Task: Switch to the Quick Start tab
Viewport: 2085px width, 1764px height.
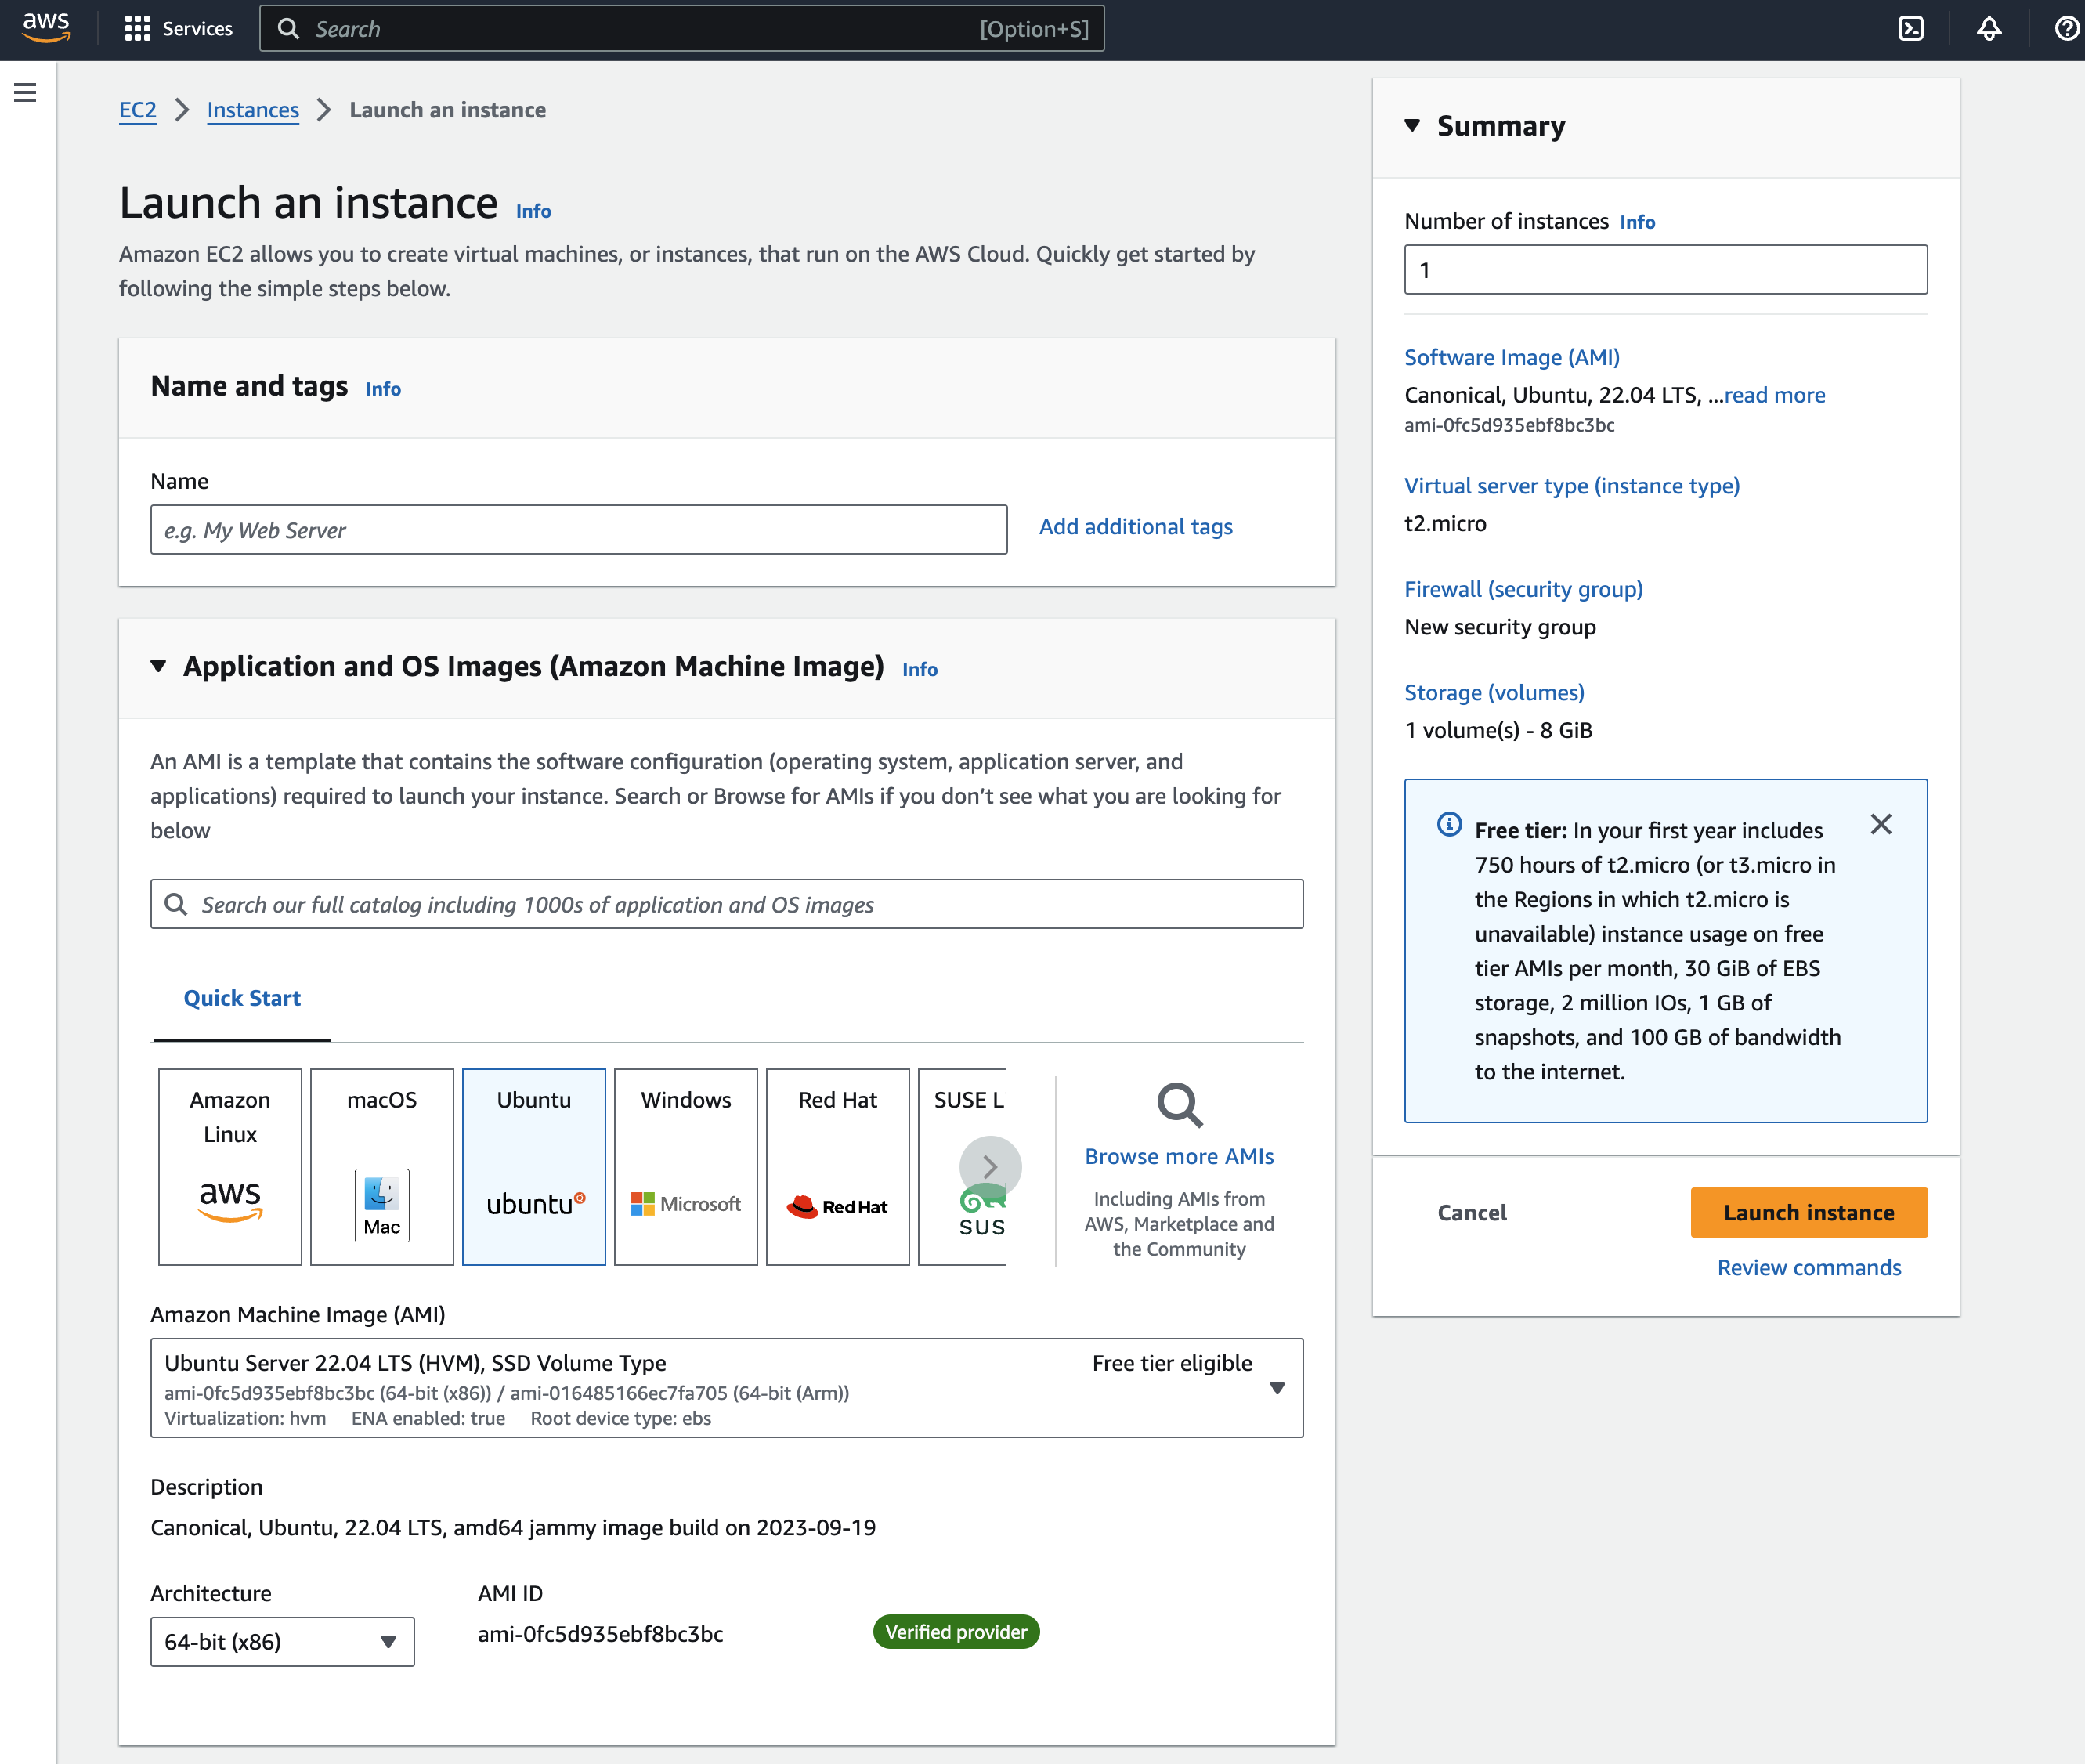Action: click(x=242, y=998)
